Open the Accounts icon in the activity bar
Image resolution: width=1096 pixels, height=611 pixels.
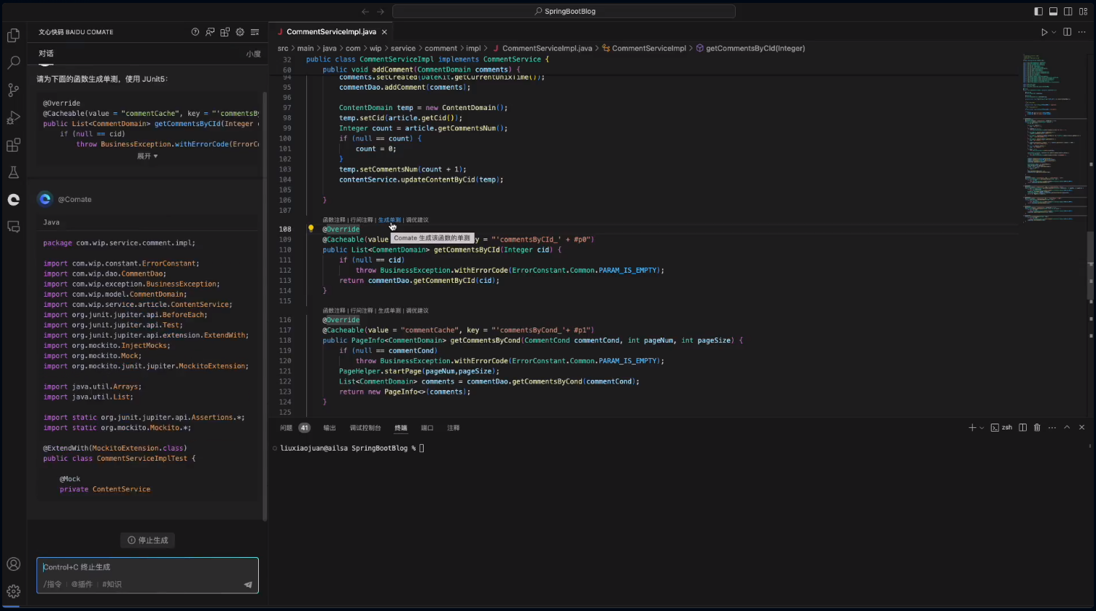coord(13,564)
